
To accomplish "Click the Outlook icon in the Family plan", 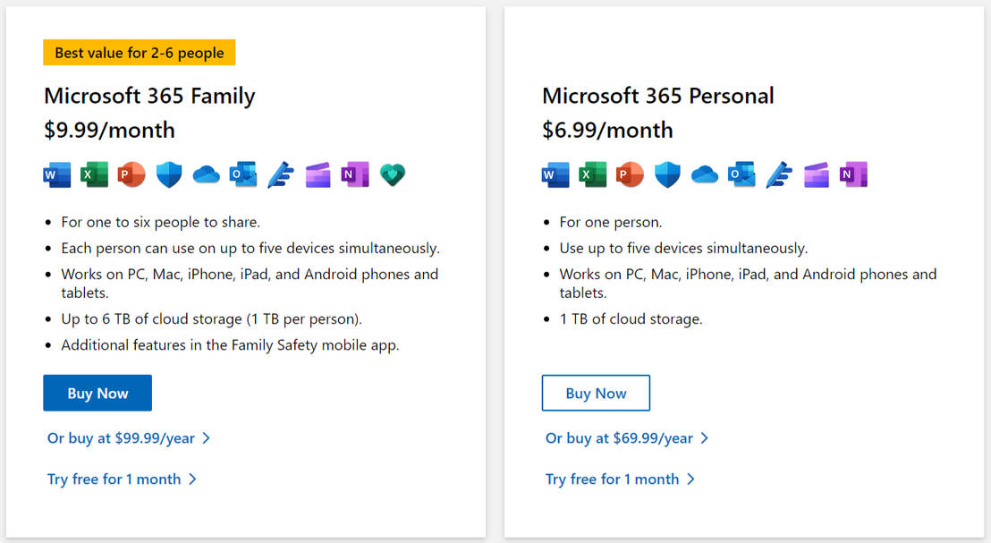I will [242, 174].
